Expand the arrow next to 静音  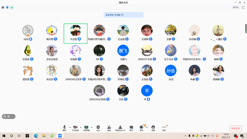pos(70,127)
